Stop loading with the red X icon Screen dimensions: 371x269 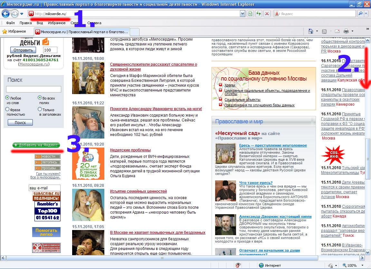(267, 14)
